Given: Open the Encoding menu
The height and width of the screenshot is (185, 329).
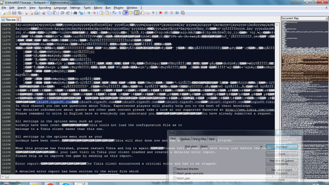Looking at the screenshot, I should 45,8.
